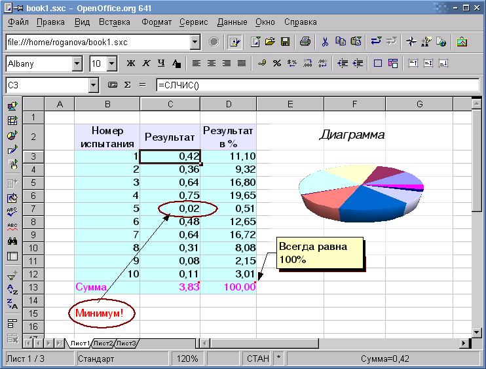
Task: Click the Sort Ascending icon
Action: click(x=12, y=290)
